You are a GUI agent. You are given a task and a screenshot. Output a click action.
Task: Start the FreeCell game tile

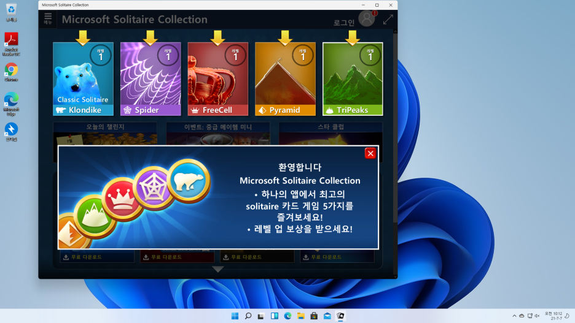[x=218, y=79]
